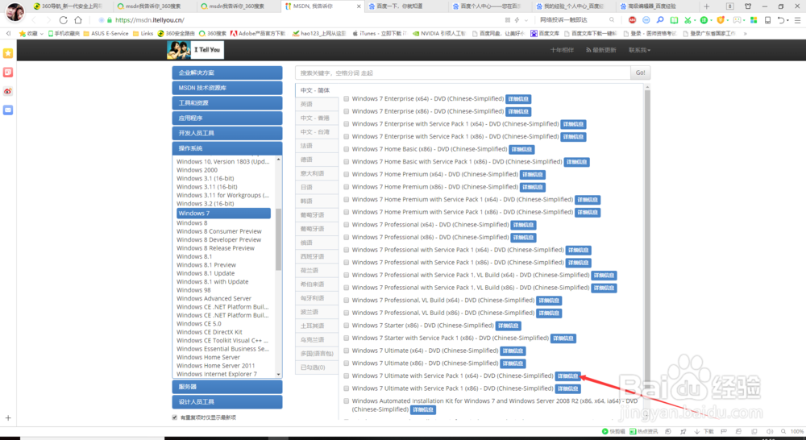Open 热点资讯 in the status bar
806x440 pixels.
[x=643, y=431]
